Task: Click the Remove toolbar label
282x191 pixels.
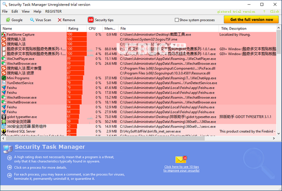Action: pos(69,20)
